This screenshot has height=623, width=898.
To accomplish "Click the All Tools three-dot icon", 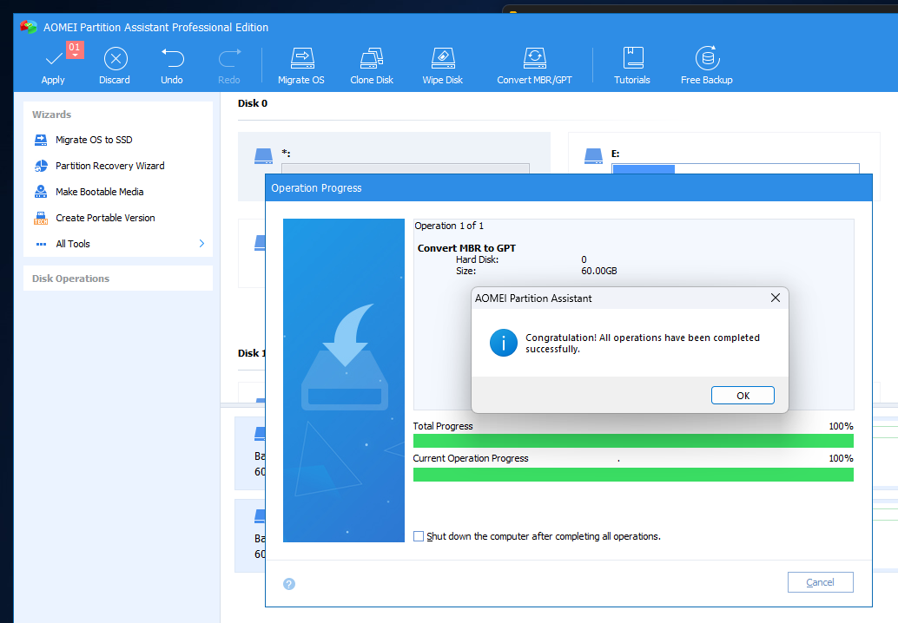I will click(x=41, y=245).
